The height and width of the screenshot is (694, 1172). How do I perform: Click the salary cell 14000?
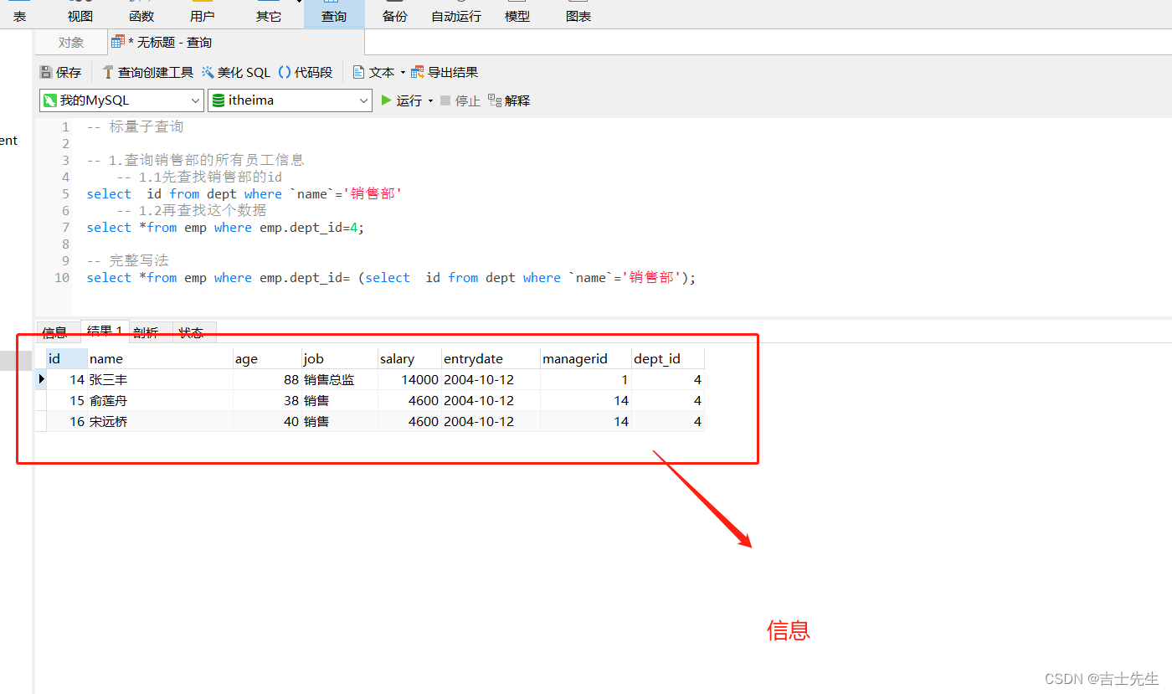409,379
